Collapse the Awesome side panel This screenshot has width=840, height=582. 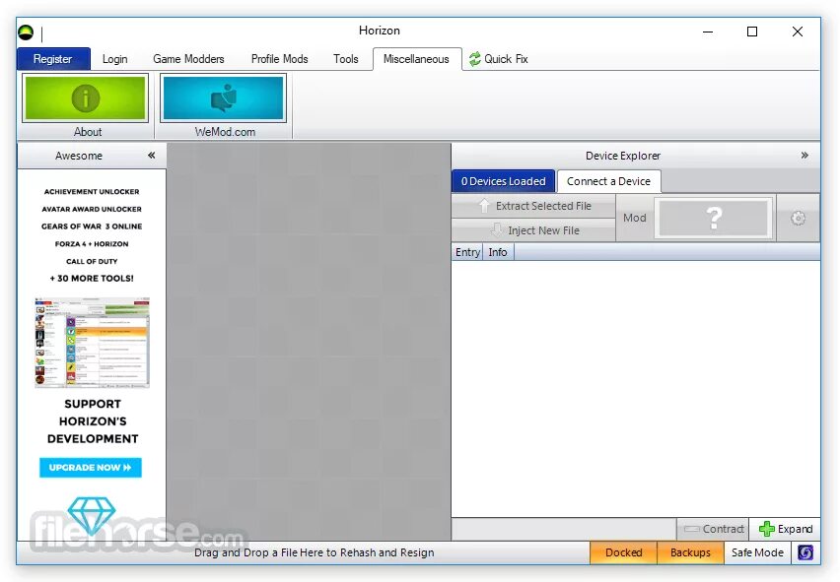point(152,156)
